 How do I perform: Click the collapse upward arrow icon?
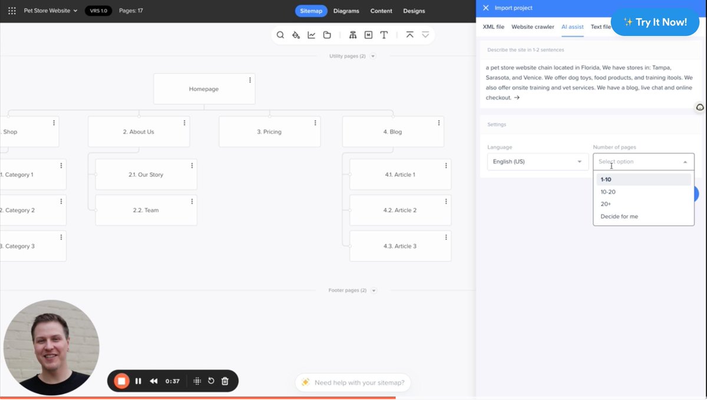click(410, 35)
